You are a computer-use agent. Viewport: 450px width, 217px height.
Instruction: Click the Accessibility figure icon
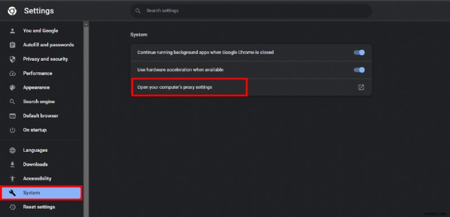click(x=12, y=178)
